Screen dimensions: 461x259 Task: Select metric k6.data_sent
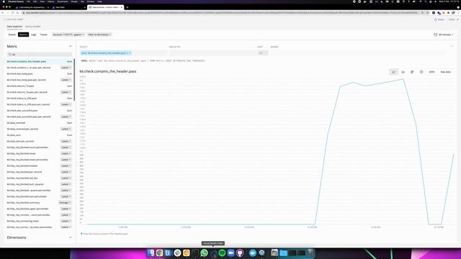click(14, 135)
